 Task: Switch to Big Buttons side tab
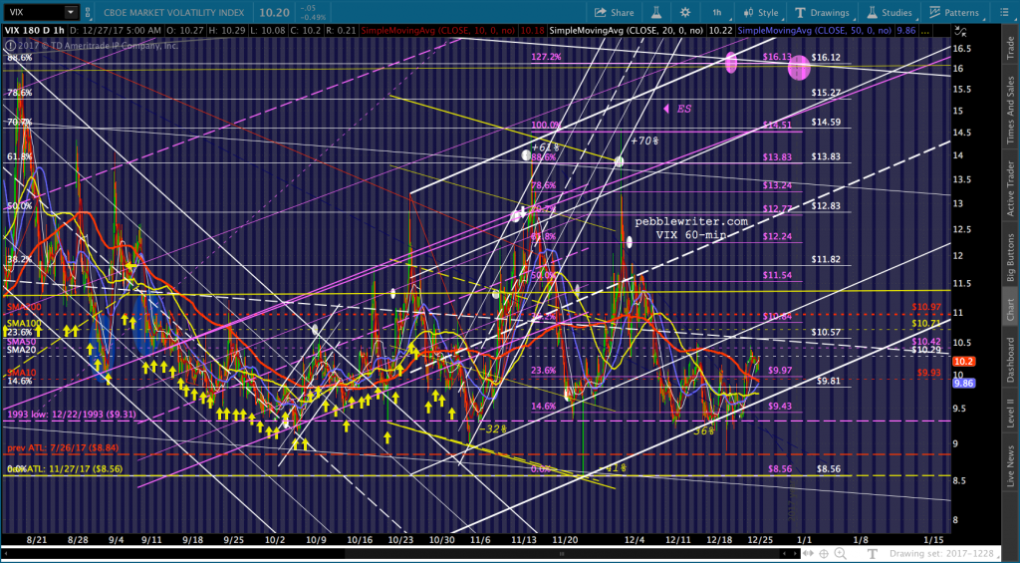(1010, 256)
